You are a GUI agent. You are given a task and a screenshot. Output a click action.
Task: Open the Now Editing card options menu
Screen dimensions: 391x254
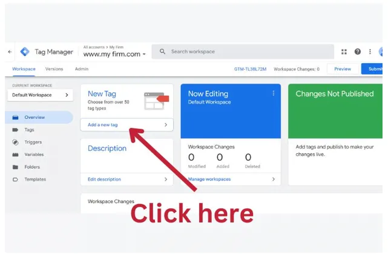[274, 93]
